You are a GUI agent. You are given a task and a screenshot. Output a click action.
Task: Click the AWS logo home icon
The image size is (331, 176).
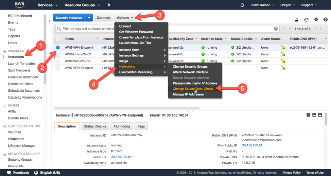(19, 5)
